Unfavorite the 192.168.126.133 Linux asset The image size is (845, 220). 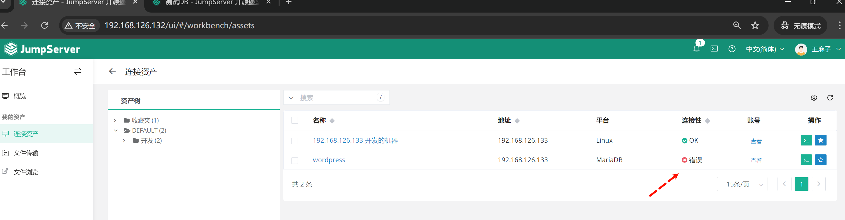click(x=820, y=140)
